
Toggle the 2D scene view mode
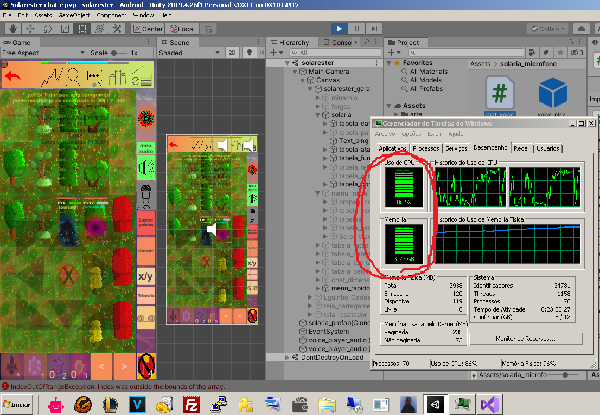(x=232, y=53)
